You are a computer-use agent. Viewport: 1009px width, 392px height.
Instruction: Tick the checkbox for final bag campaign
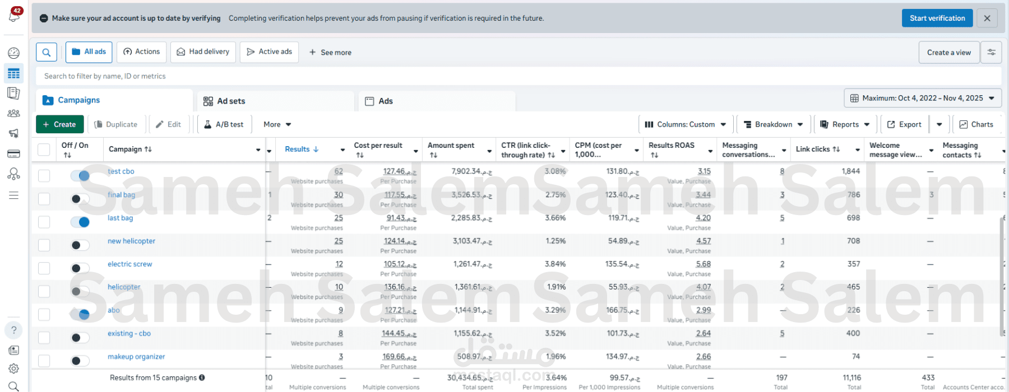[44, 199]
